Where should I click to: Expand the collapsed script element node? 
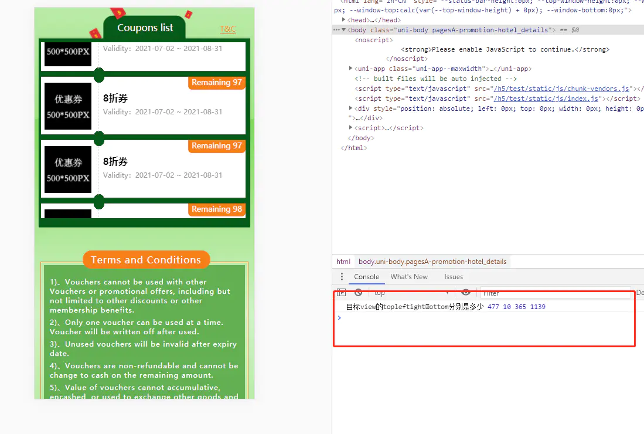[350, 128]
